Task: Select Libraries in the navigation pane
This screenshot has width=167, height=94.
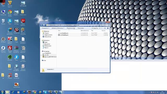Action: tap(46, 40)
